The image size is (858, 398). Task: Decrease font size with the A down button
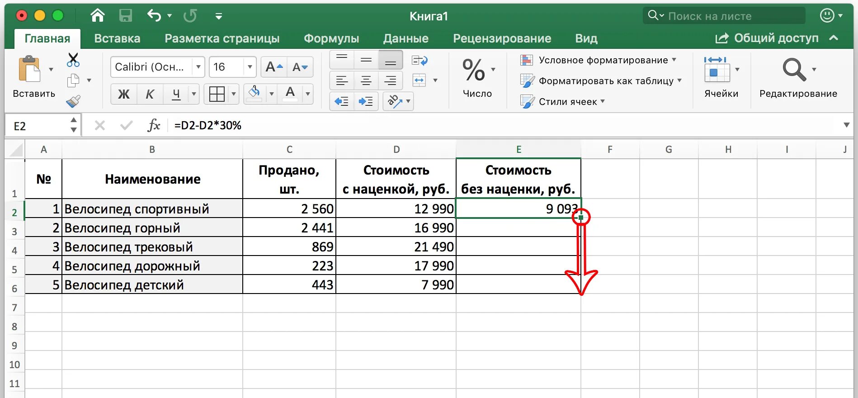pyautogui.click(x=300, y=67)
